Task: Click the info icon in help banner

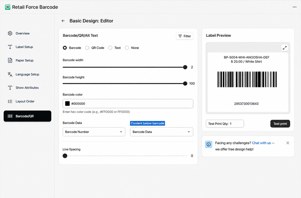Action: click(209, 144)
